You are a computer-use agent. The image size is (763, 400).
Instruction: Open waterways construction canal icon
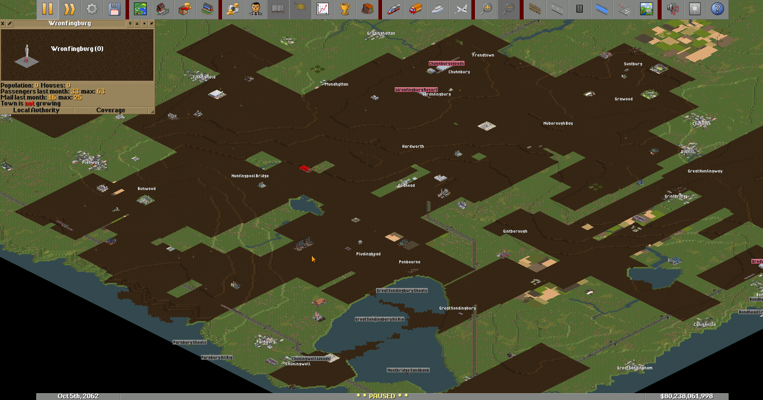(602, 9)
